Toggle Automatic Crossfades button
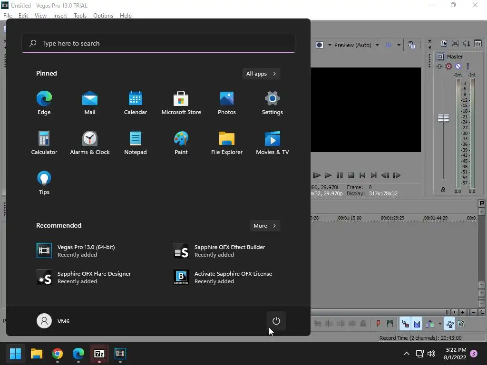This screenshot has height=365, width=487. tap(417, 324)
